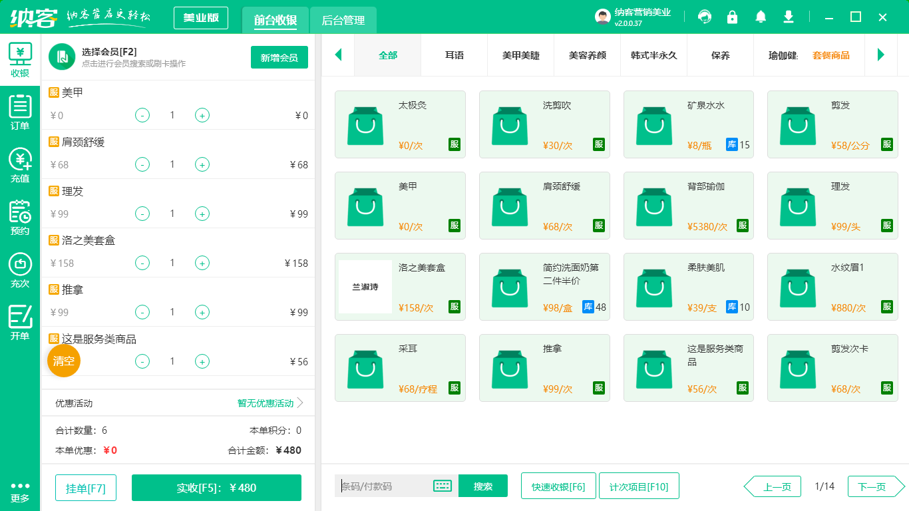This screenshot has height=511, width=909.
Task: Select the 美甲美睫 category tab
Action: (521, 55)
